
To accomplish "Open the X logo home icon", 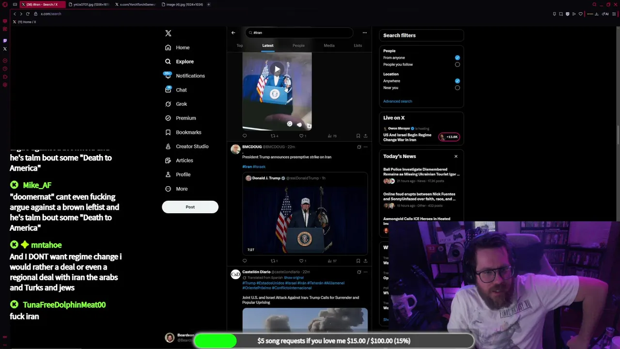I will pyautogui.click(x=168, y=33).
